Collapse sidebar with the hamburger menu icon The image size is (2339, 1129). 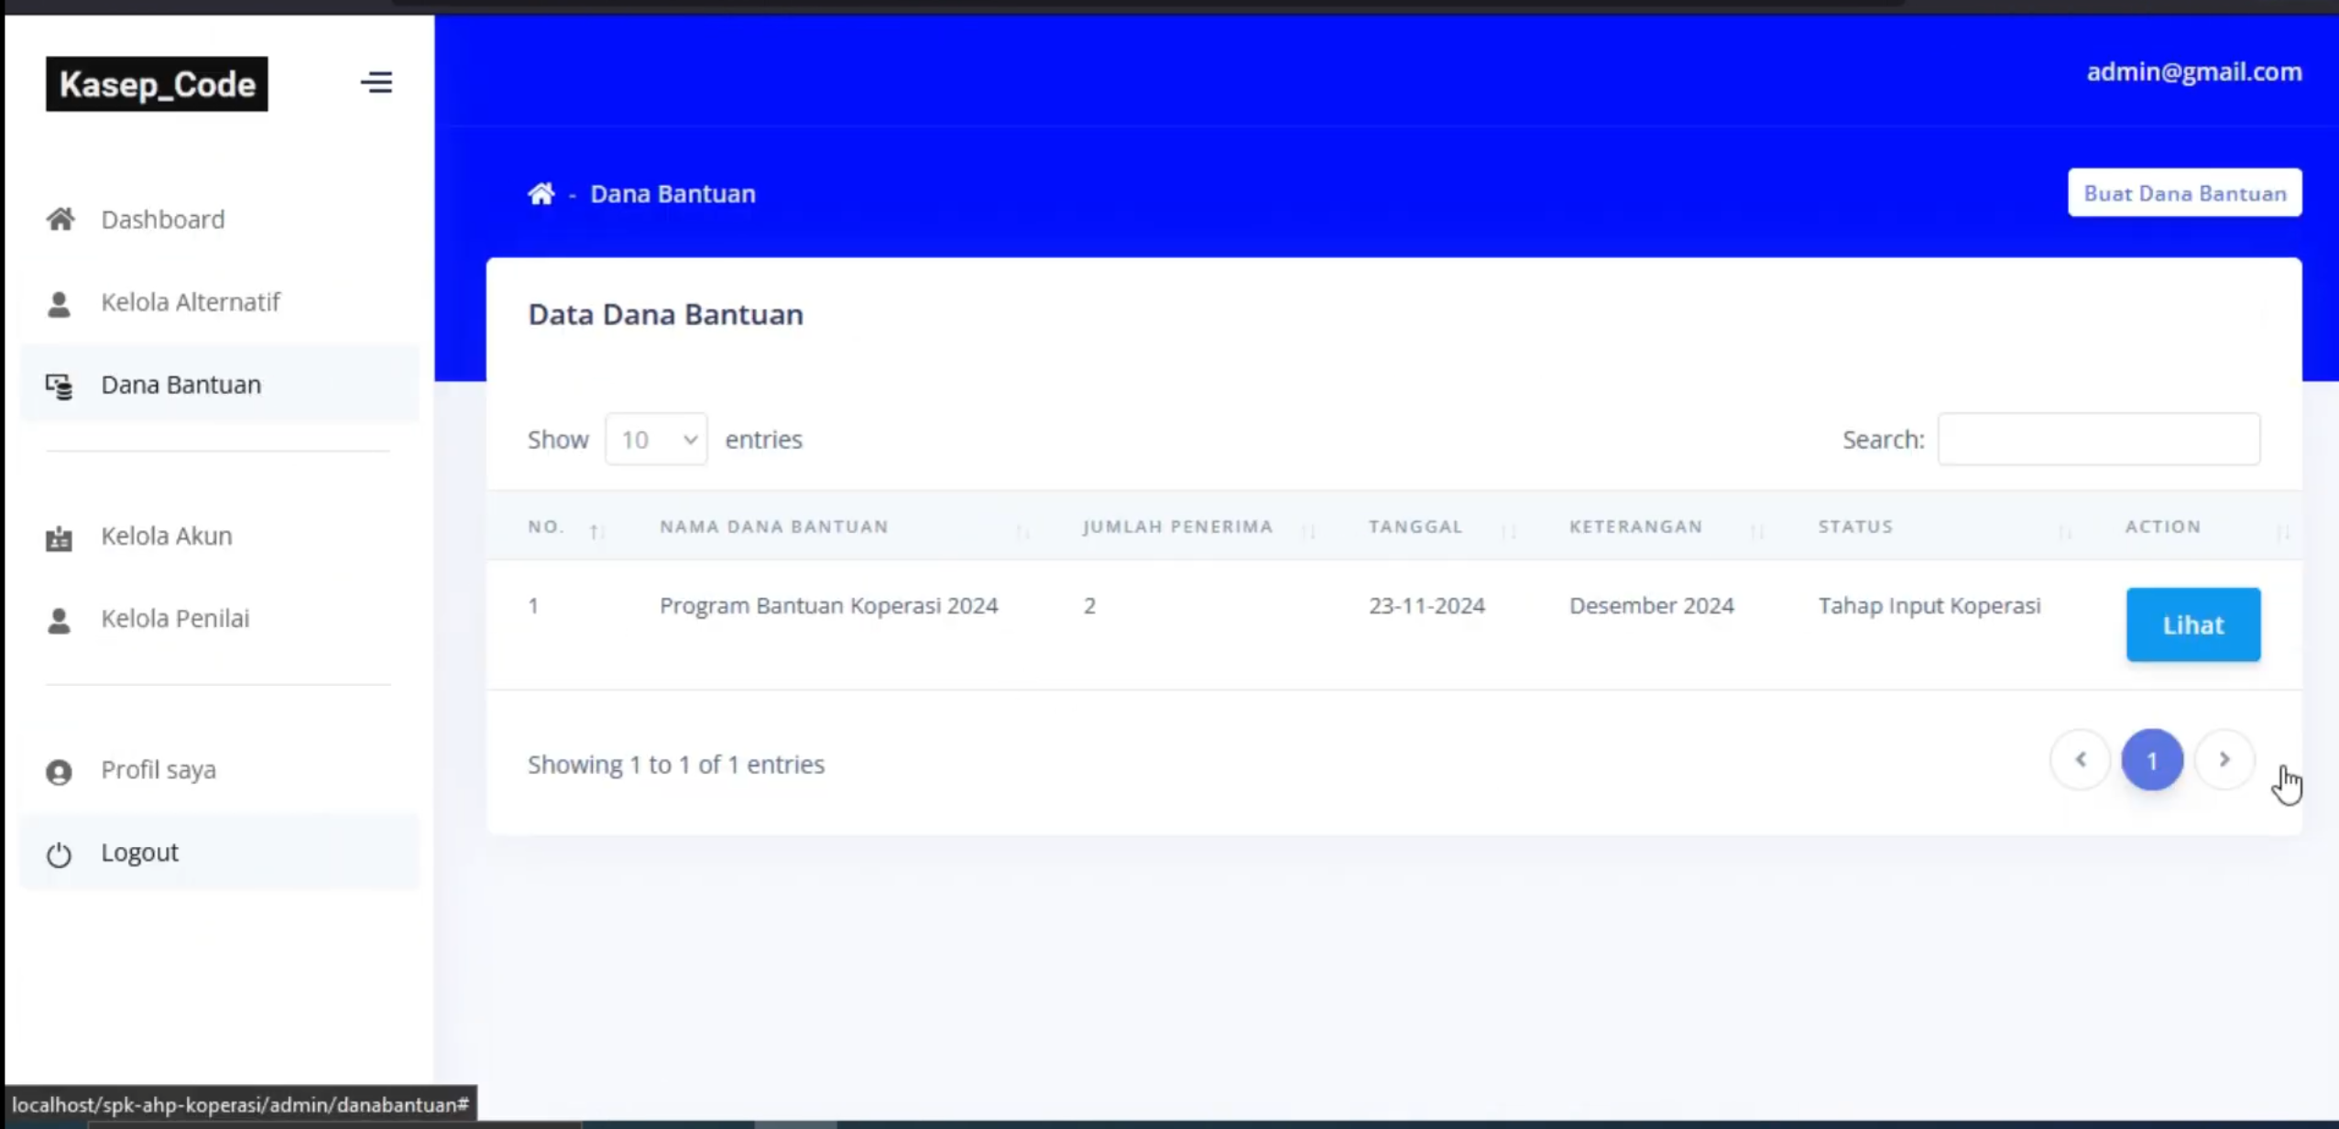click(376, 82)
